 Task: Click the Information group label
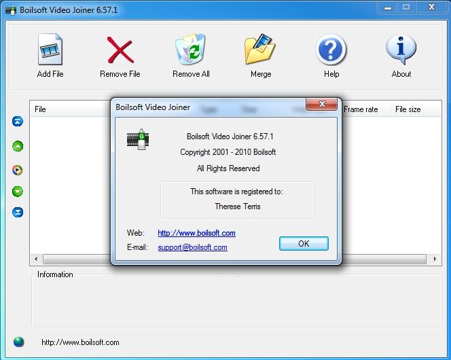pos(55,274)
